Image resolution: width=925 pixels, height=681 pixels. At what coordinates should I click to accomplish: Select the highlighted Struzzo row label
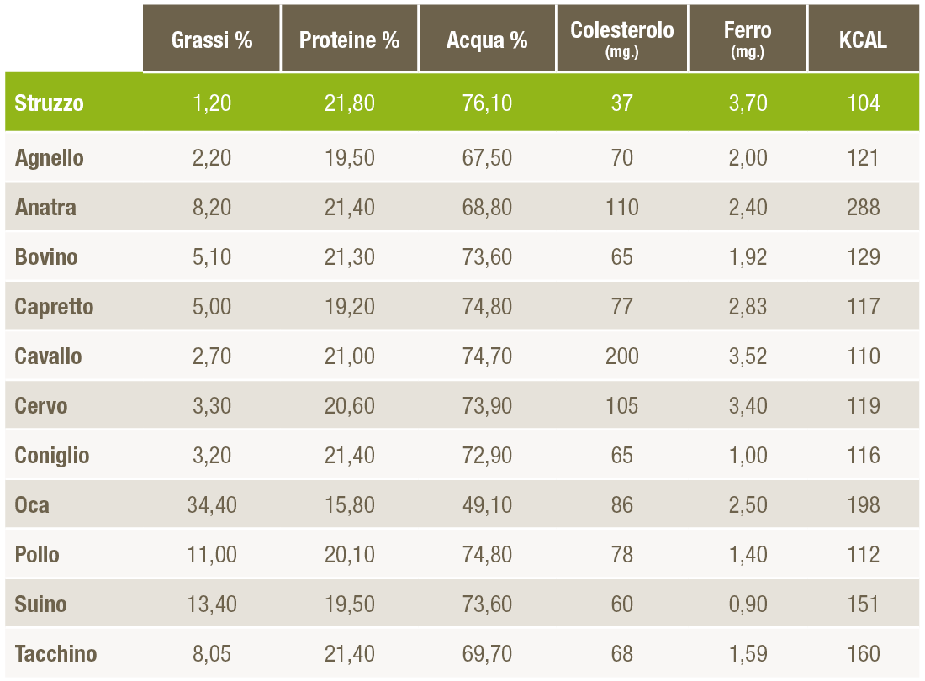pos(49,103)
